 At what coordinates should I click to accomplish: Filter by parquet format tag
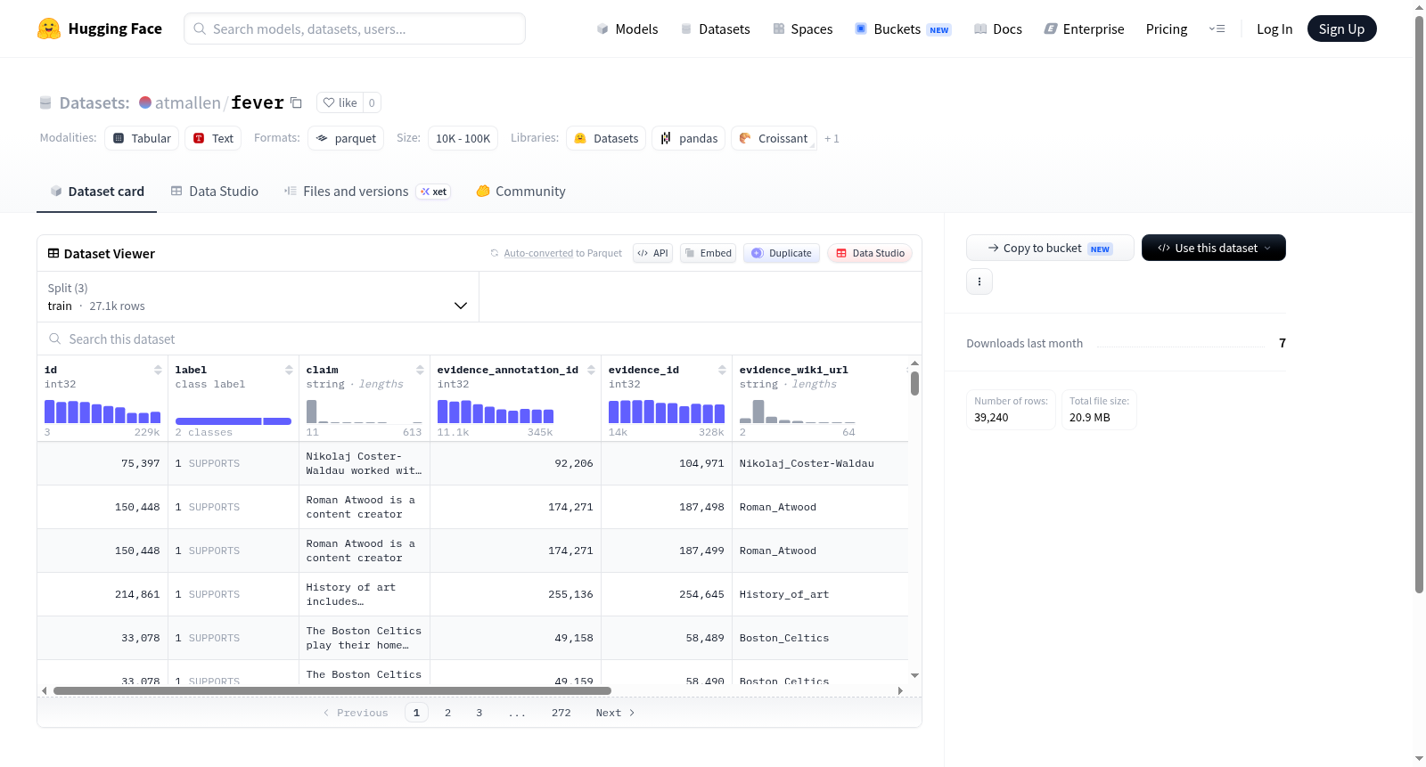(346, 138)
